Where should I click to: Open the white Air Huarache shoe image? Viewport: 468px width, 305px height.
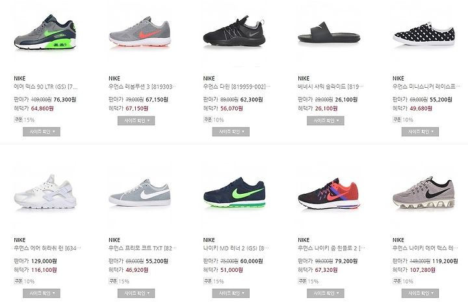[45, 191]
